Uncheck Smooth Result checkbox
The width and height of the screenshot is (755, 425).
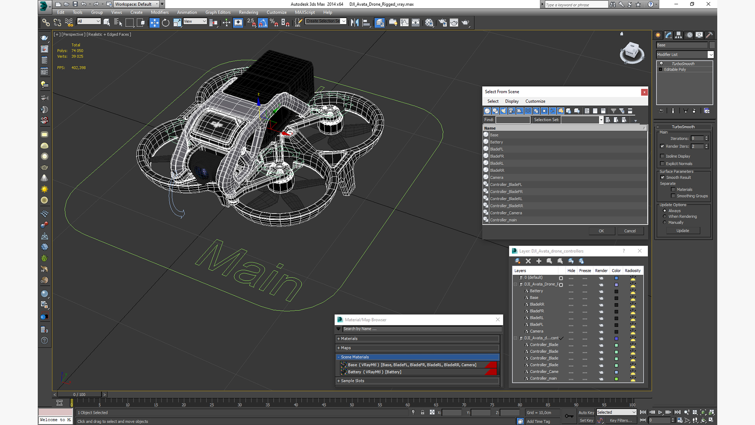click(x=662, y=177)
